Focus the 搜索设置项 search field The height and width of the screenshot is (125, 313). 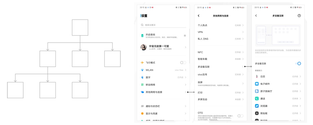[x=163, y=25]
